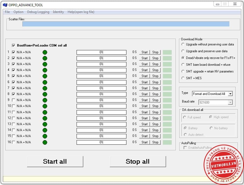Check the row 13 COM port checkbox
Viewport: 244px width, 185px height.
click(x=13, y=124)
